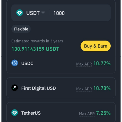
Task: Open the First Digital USD card
Action: (61, 88)
